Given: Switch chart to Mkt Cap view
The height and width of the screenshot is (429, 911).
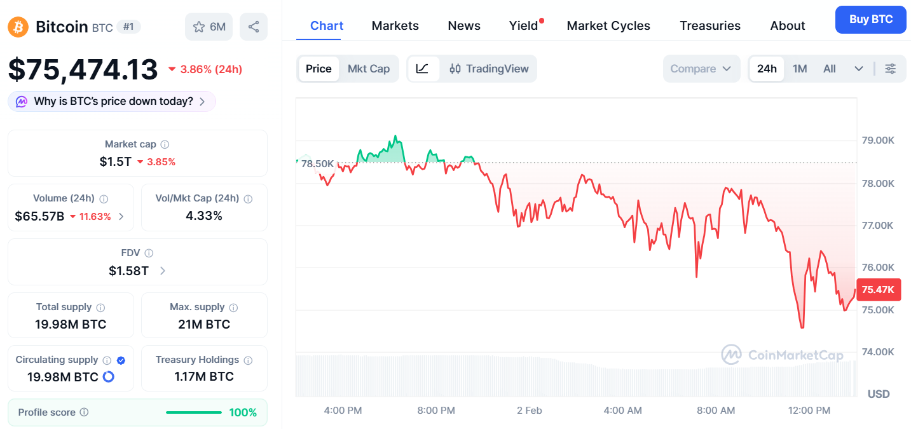Looking at the screenshot, I should [x=369, y=69].
